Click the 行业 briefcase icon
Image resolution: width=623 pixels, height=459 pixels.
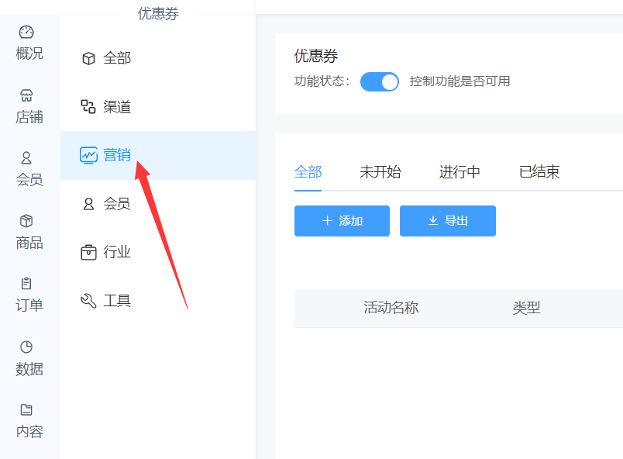[88, 252]
